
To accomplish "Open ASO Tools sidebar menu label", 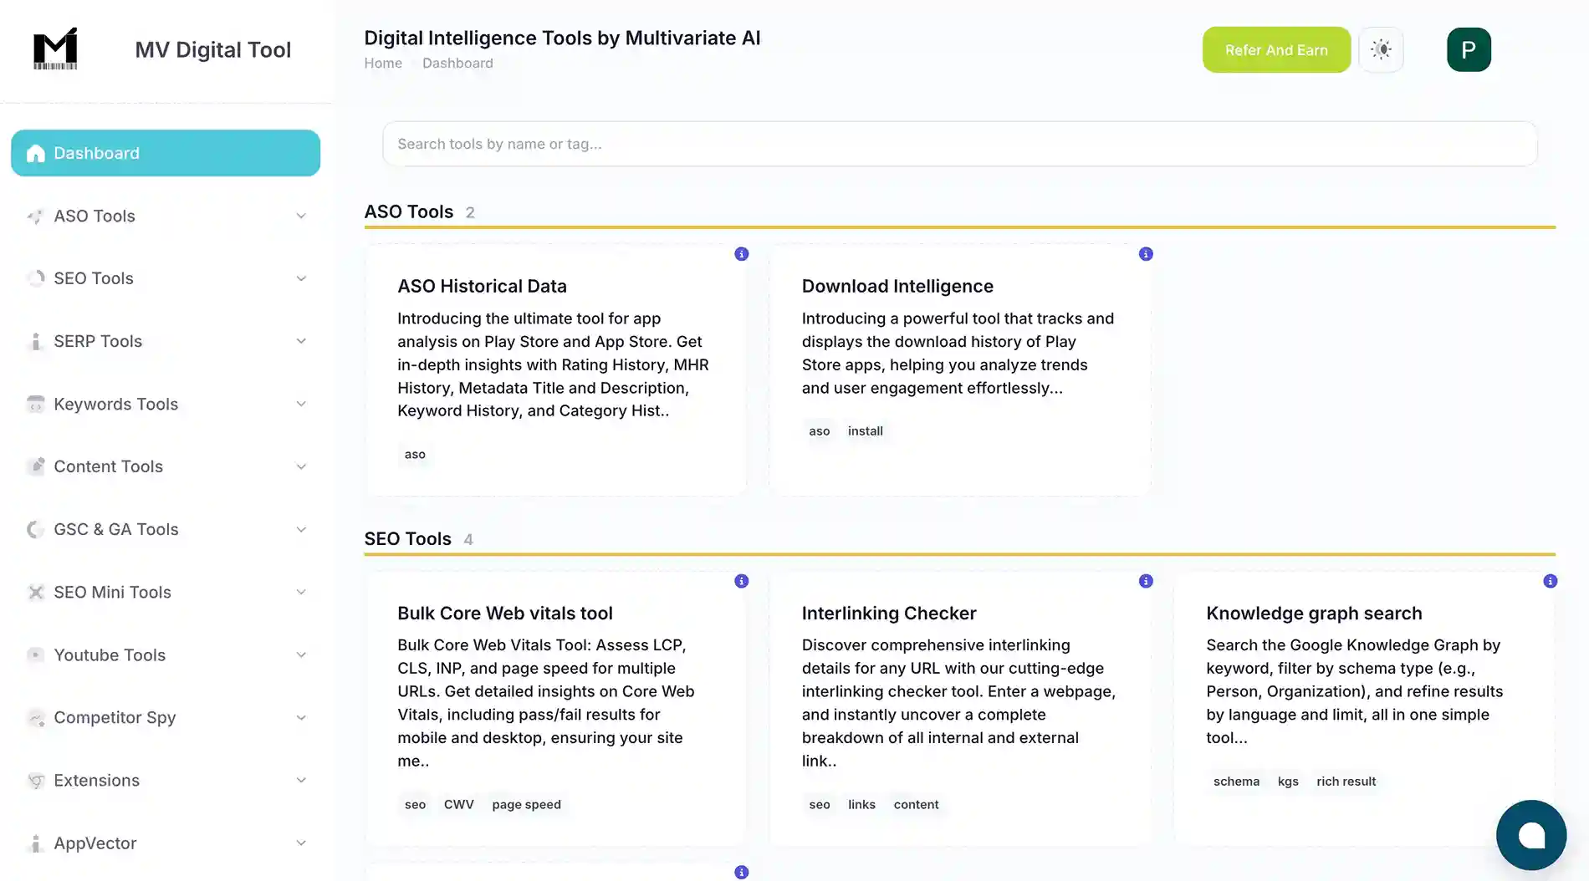I will [95, 216].
